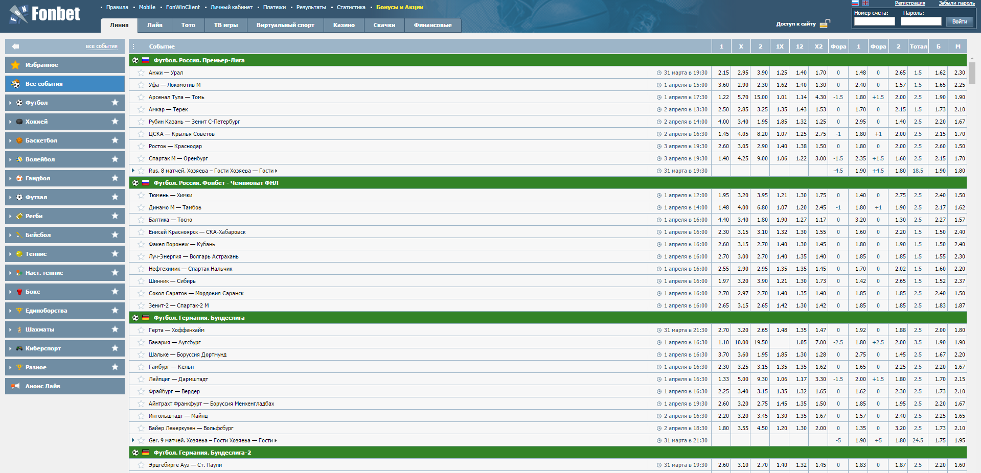
Task: Click soccer ball icon of Германия Бундеслига header
Action: 135,318
